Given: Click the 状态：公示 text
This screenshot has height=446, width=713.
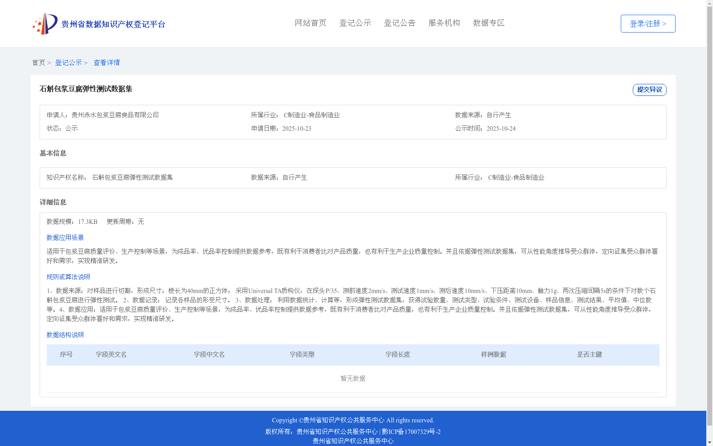Looking at the screenshot, I should click(62, 128).
